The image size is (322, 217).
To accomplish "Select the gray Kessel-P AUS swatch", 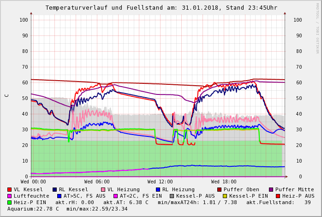I will click(172, 196).
